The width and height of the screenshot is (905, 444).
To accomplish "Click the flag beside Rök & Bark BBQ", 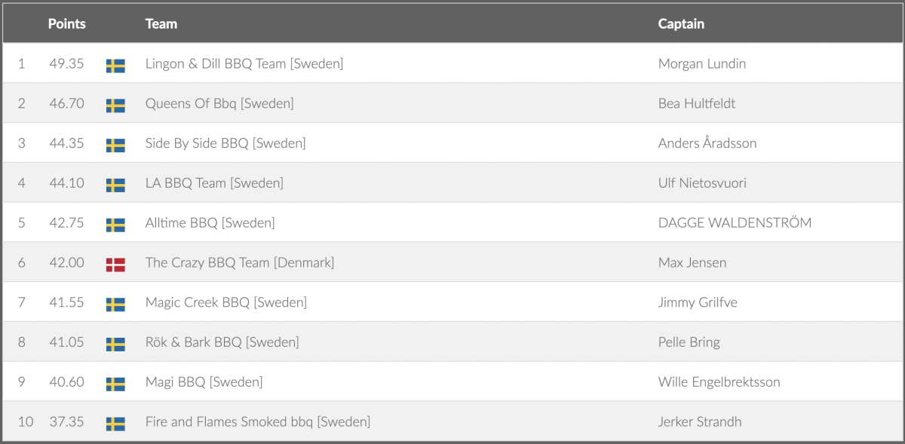I will point(115,344).
